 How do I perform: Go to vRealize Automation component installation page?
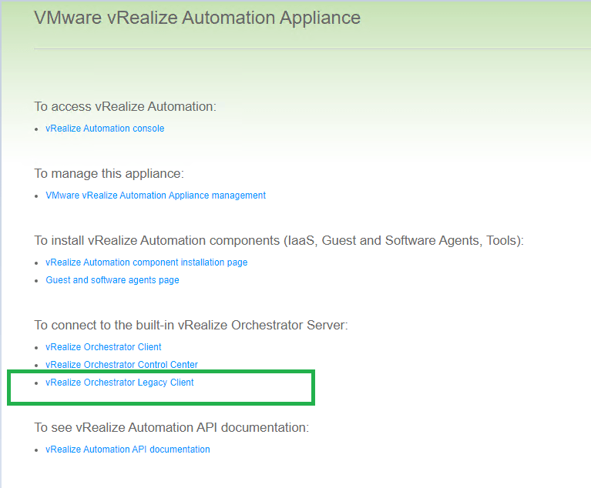coord(146,262)
